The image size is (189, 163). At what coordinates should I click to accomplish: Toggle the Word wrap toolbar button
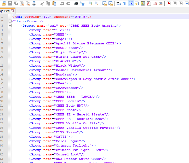coord(119,3)
